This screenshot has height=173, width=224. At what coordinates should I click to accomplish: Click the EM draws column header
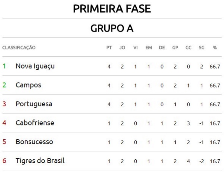pyautogui.click(x=148, y=48)
